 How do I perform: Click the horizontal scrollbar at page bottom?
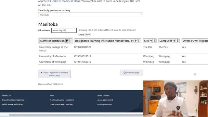point(76,115)
